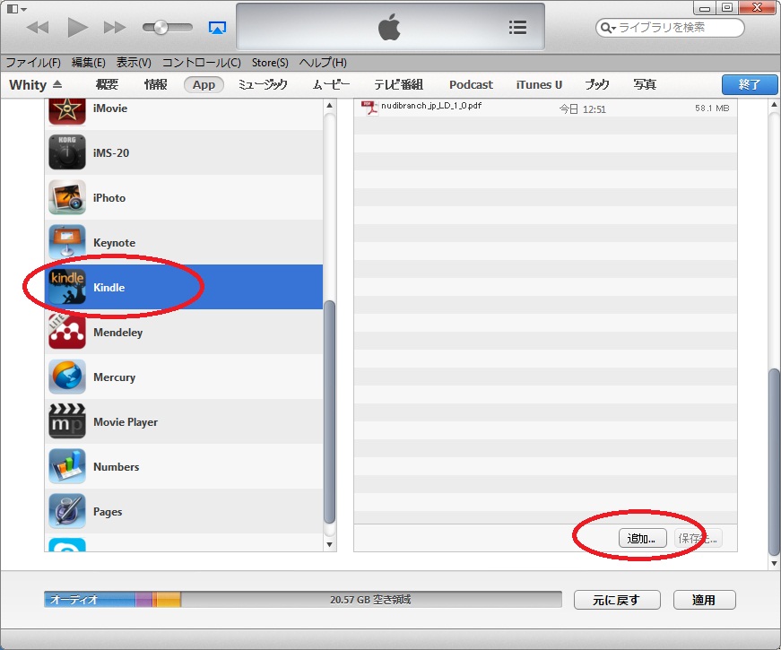
Task: Switch to the 情報 tab
Action: (x=155, y=84)
